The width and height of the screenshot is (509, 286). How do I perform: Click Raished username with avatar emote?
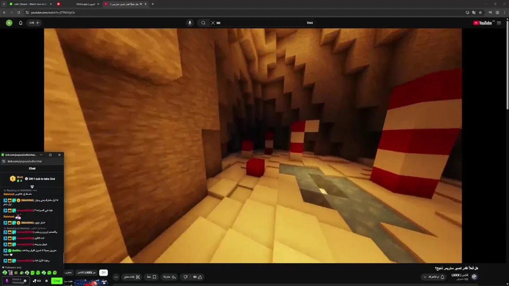[x=9, y=216]
